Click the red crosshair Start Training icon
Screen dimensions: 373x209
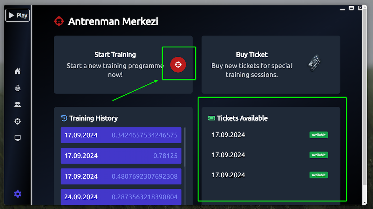coord(178,64)
